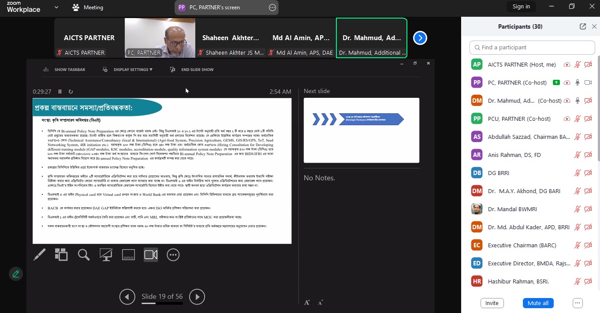600x313 pixels.
Task: Pause the presentation timer
Action: coord(60,92)
